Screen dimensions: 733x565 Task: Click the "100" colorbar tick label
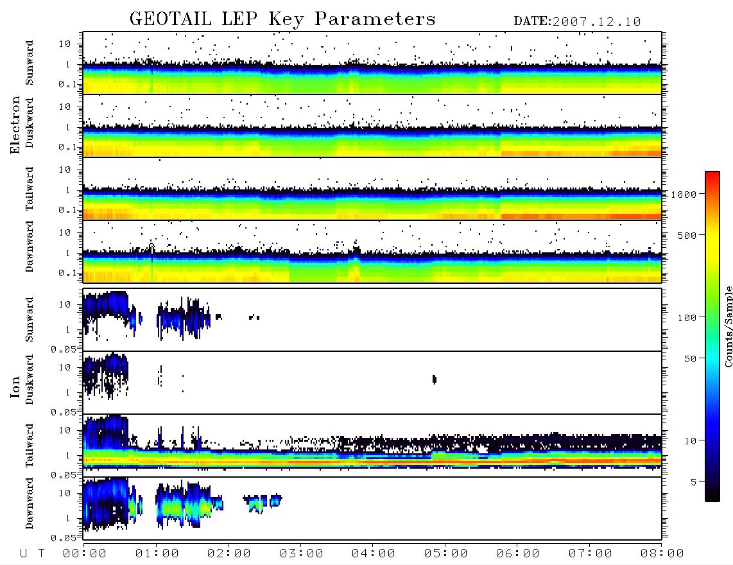[x=687, y=318]
